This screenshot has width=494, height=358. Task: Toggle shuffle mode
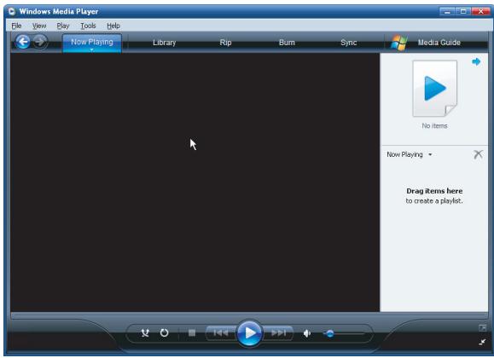(x=145, y=332)
